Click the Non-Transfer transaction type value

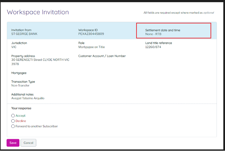point(20,85)
